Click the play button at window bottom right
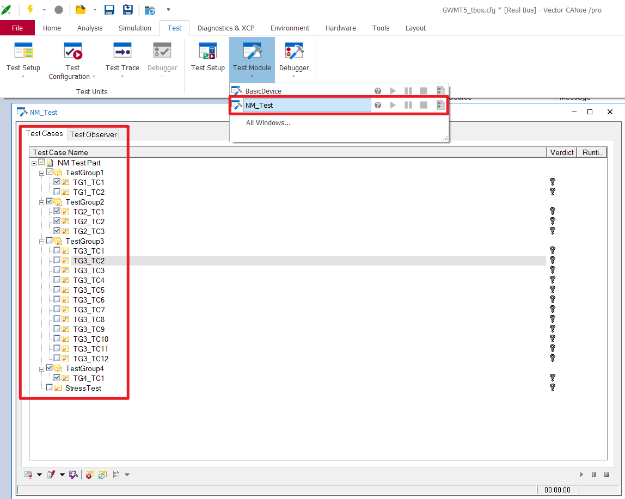Viewport: 625px width, 499px height. point(581,475)
